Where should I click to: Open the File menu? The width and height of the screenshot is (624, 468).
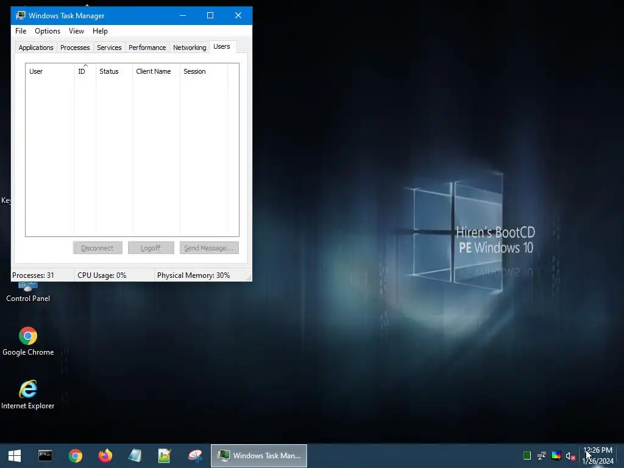(x=21, y=31)
